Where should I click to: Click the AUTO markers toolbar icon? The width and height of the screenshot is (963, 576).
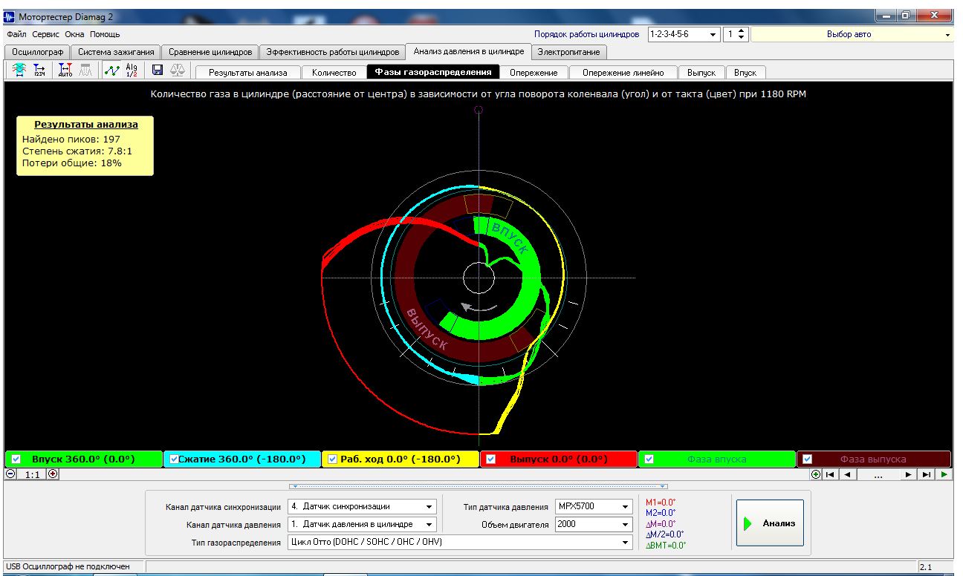pyautogui.click(x=65, y=71)
